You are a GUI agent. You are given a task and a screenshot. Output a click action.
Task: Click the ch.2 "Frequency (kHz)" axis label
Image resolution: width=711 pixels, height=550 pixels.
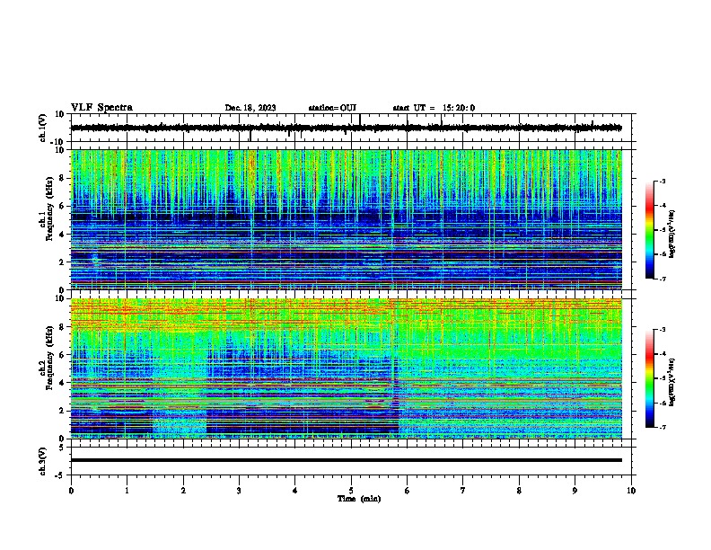[x=49, y=359]
